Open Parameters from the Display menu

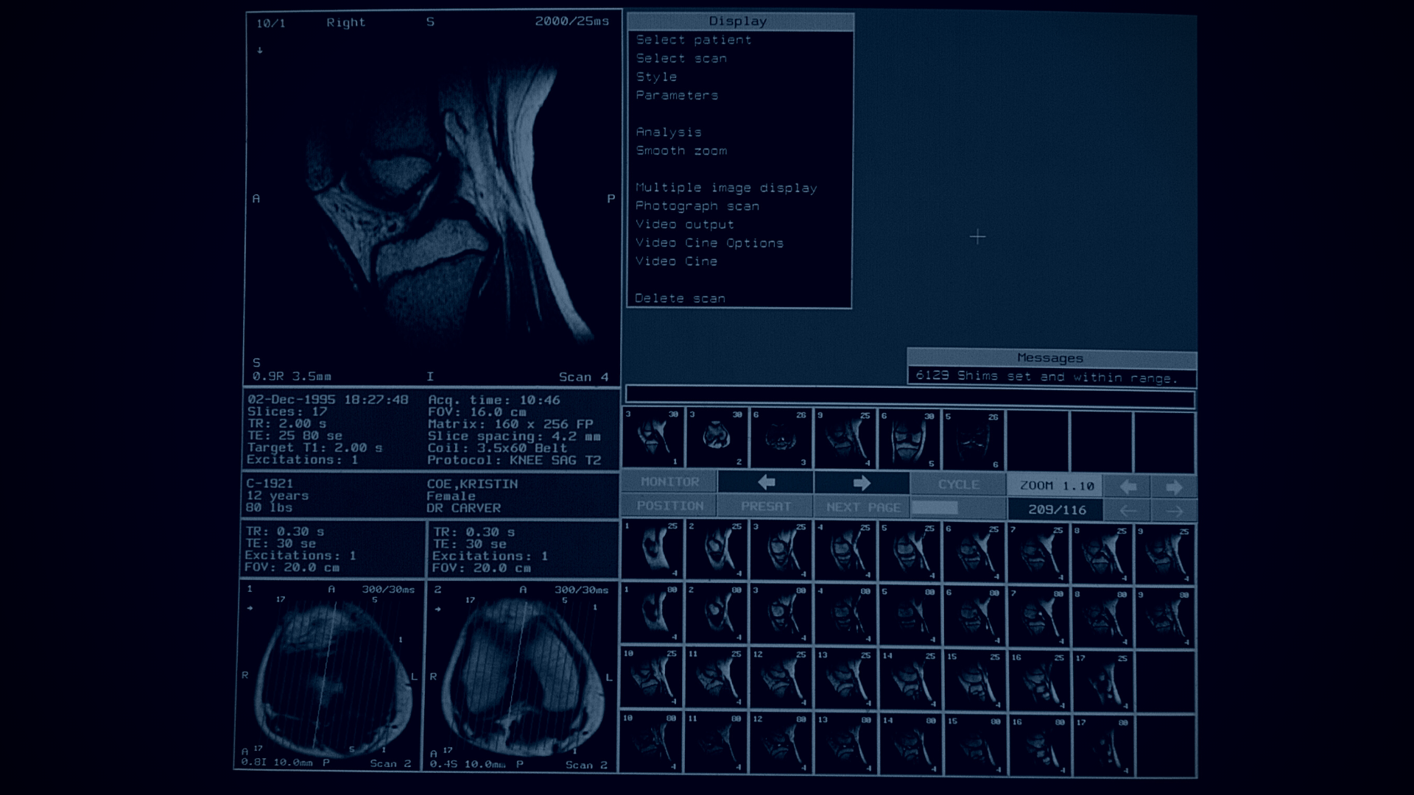(x=677, y=95)
